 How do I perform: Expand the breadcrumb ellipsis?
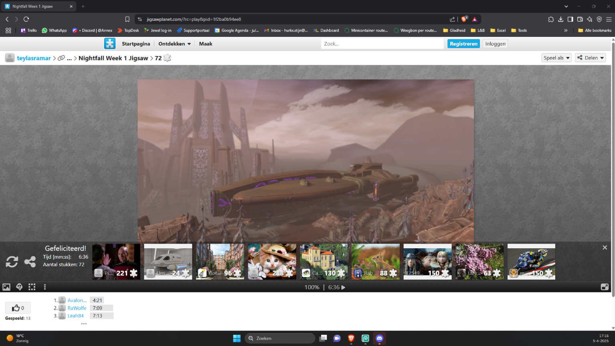pos(69,58)
